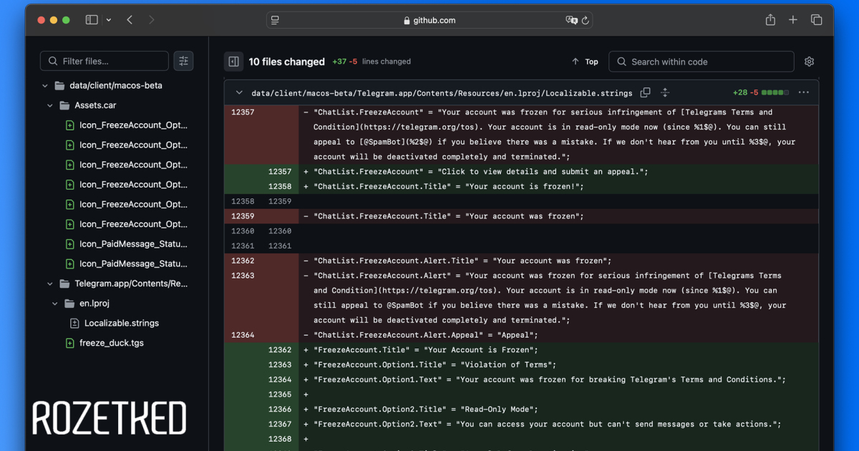Go back in Safari
Image resolution: width=859 pixels, height=451 pixels.
click(130, 20)
